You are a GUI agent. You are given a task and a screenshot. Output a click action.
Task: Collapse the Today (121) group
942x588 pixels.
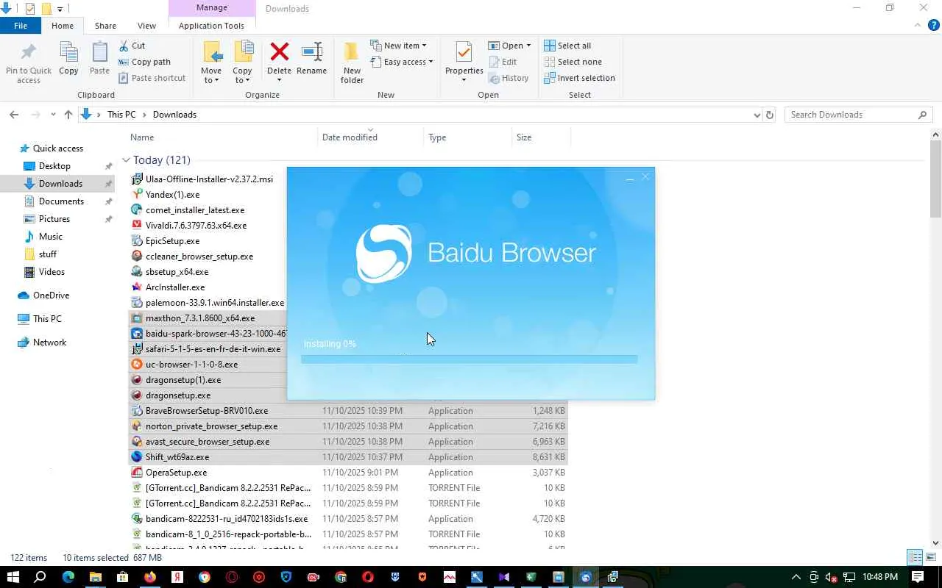pyautogui.click(x=126, y=160)
